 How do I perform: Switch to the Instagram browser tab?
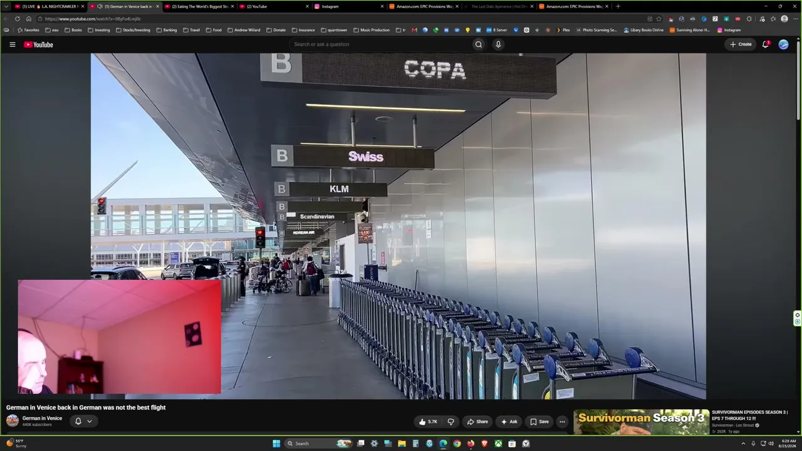(x=348, y=6)
